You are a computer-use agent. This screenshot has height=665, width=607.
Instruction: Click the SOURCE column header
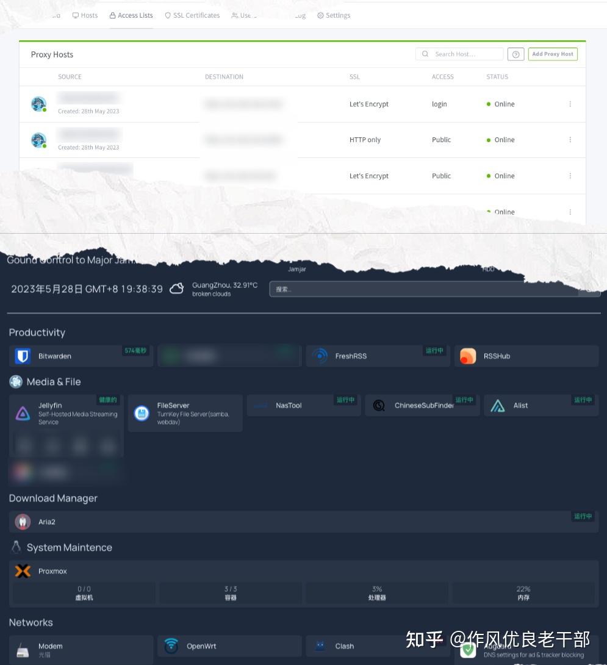[70, 77]
